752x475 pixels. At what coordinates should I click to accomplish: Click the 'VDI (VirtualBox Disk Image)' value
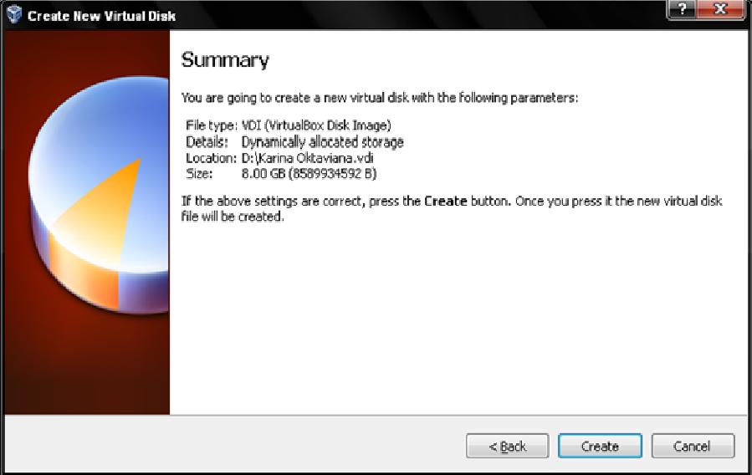pyautogui.click(x=316, y=125)
